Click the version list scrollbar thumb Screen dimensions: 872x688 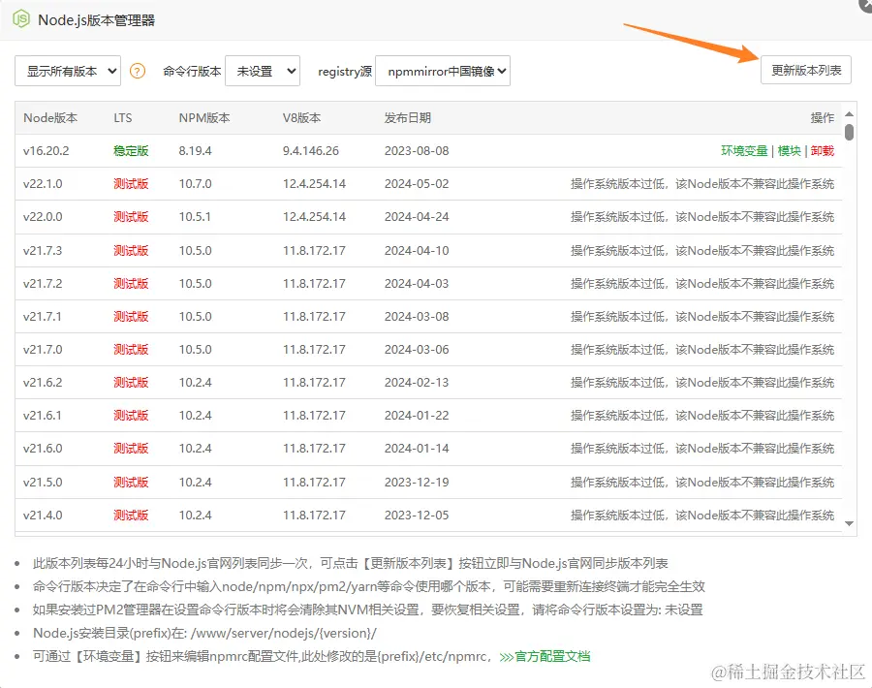tap(849, 132)
